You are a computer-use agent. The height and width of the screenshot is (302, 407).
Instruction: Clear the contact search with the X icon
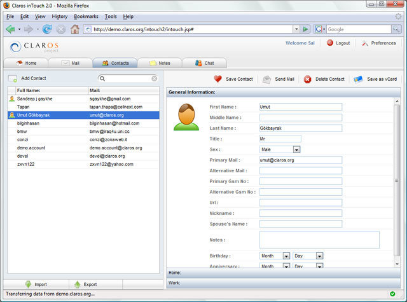154,79
